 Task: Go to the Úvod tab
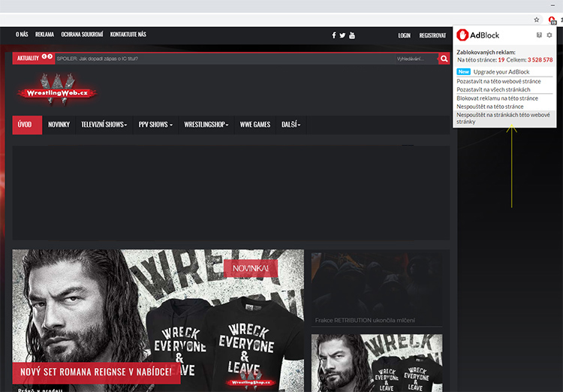(27, 125)
